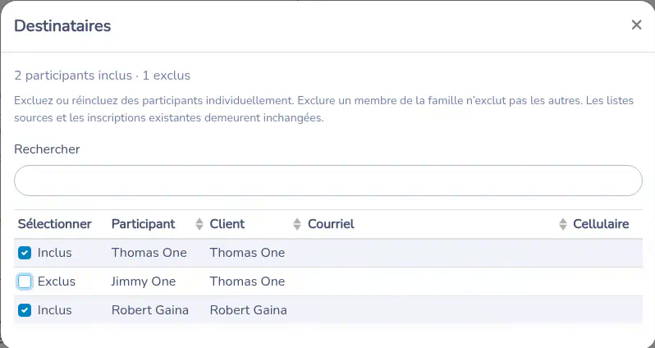The width and height of the screenshot is (655, 348).
Task: Click client name Robert Gaina
Action: 248,310
